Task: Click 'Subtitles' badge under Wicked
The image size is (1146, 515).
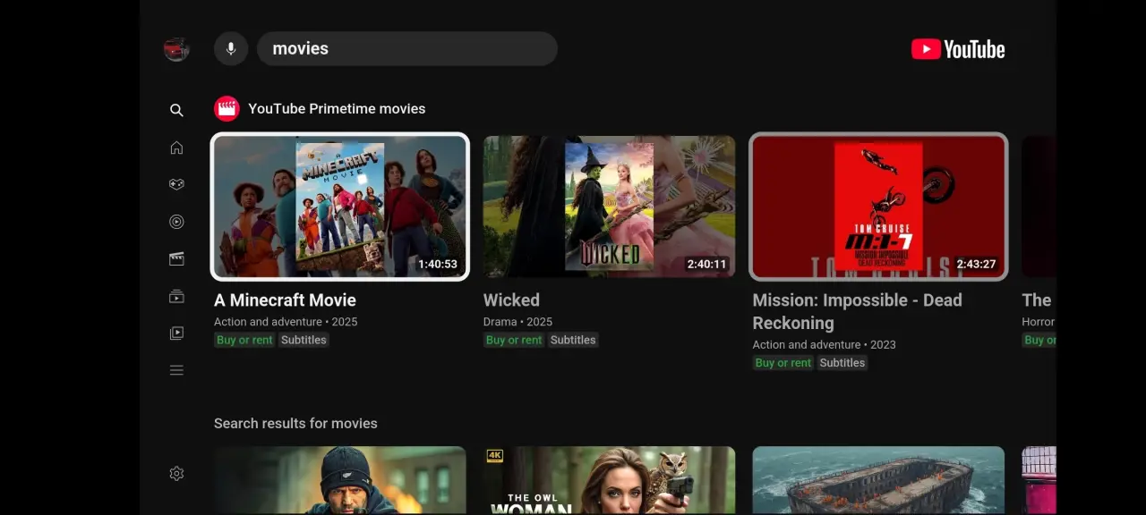Action: [573, 340]
